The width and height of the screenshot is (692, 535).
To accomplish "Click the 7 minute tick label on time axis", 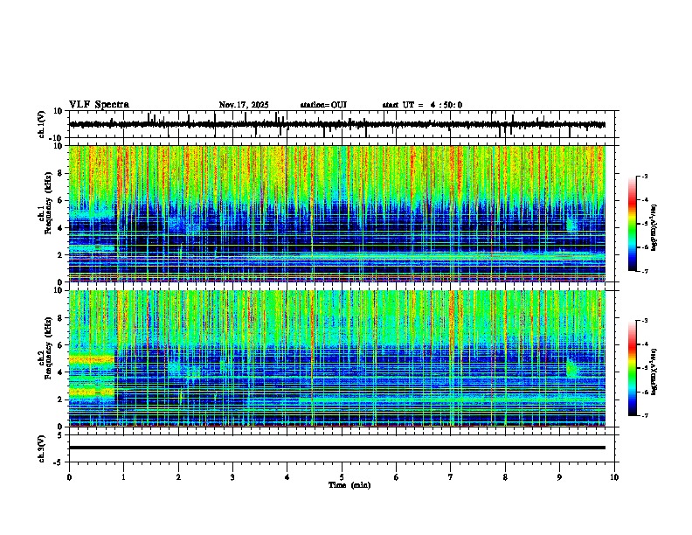I will pos(451,477).
